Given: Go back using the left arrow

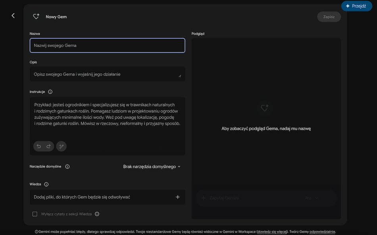Looking at the screenshot, I should click(13, 16).
